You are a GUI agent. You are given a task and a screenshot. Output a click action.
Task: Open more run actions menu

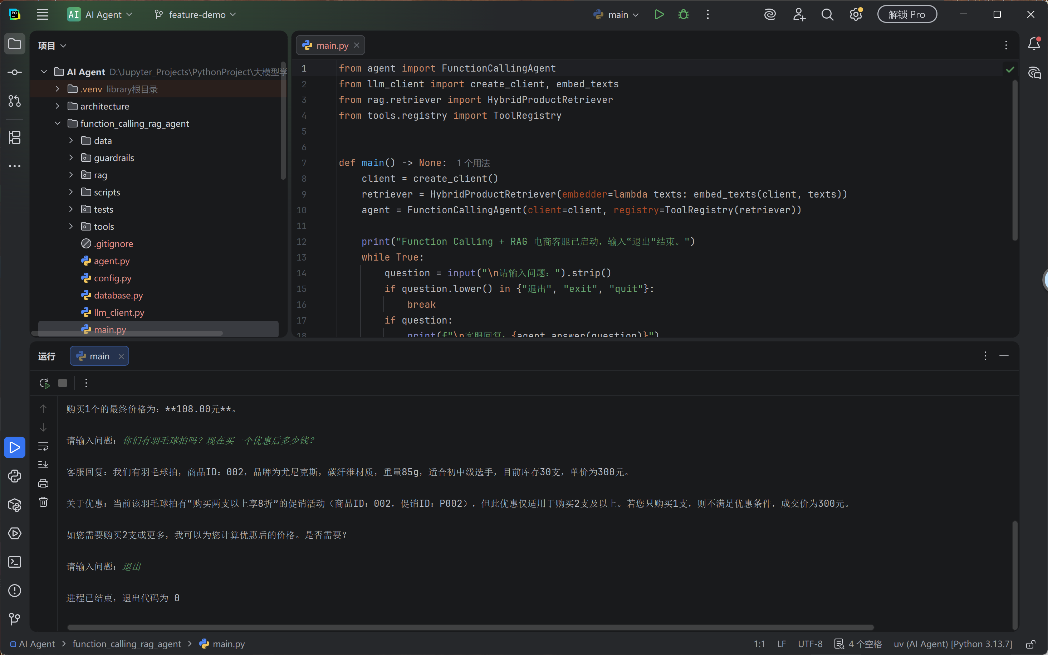708,15
